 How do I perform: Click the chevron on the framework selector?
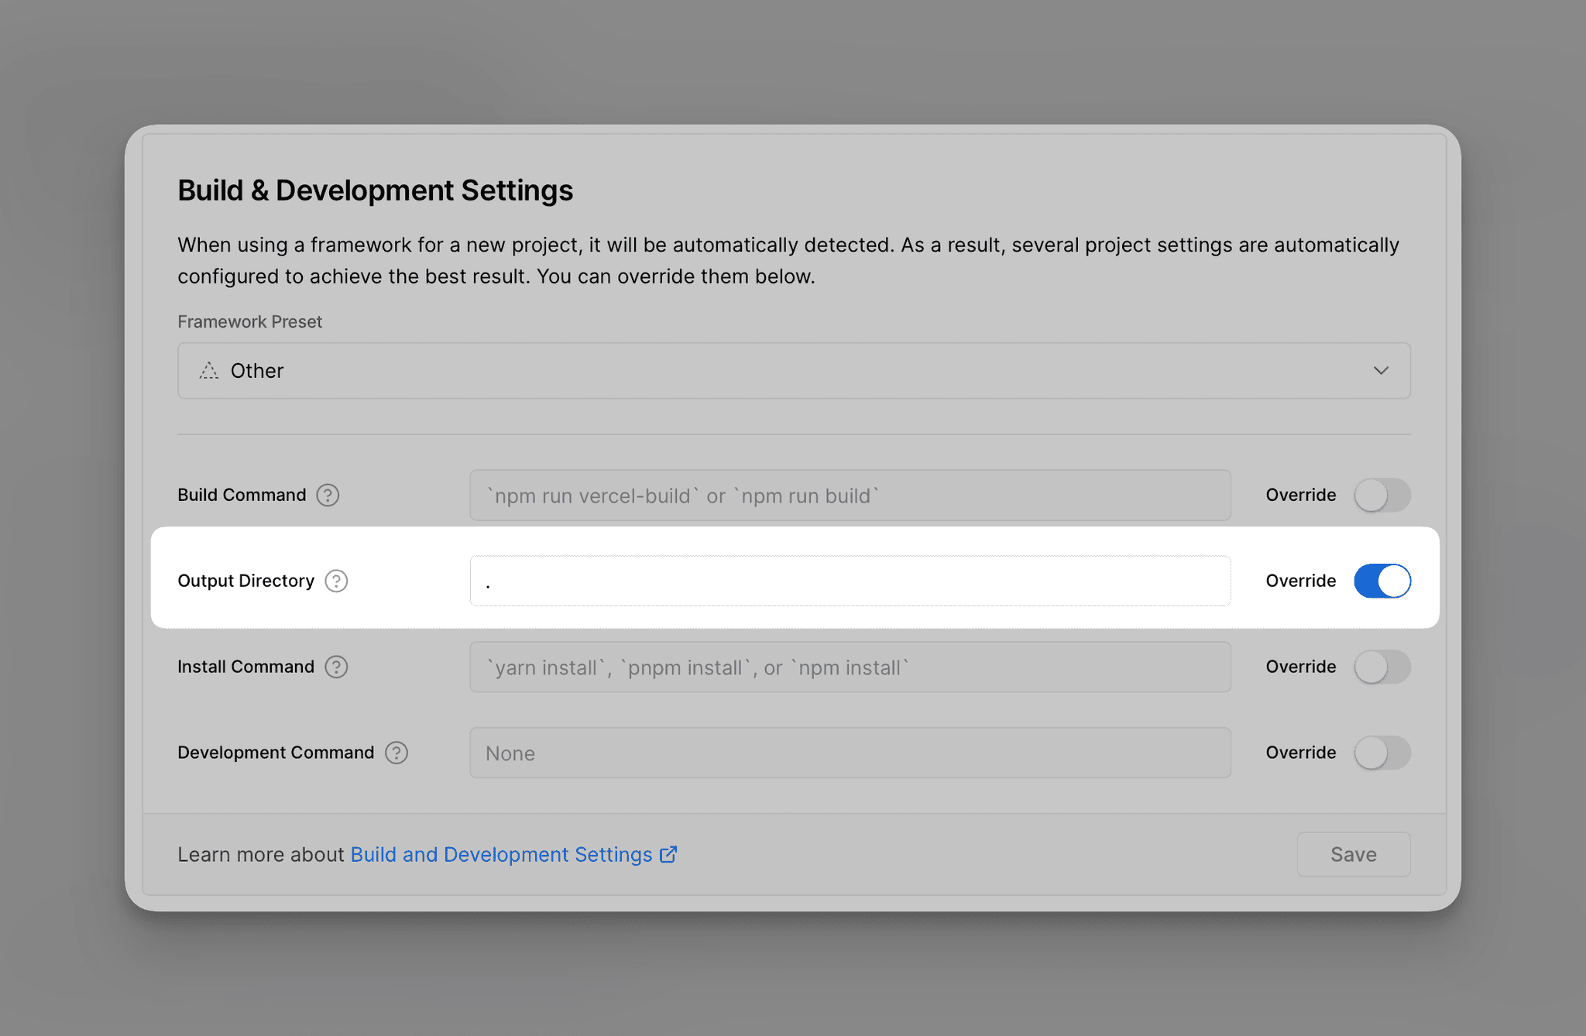[1381, 370]
